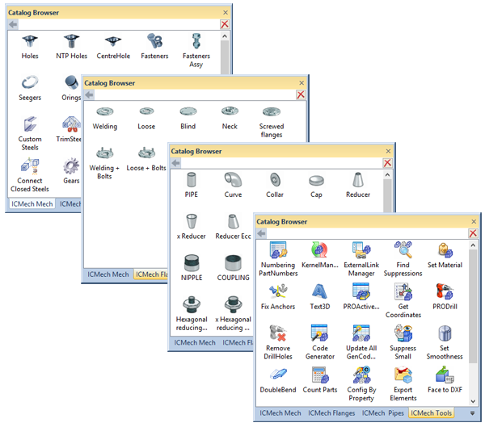Select the Holes catalog icon
485x427 pixels.
tap(30, 42)
